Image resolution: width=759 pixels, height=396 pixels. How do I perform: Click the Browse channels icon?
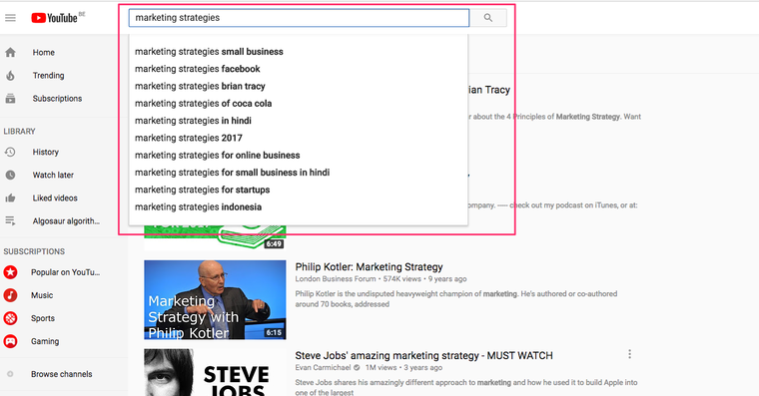[x=10, y=374]
